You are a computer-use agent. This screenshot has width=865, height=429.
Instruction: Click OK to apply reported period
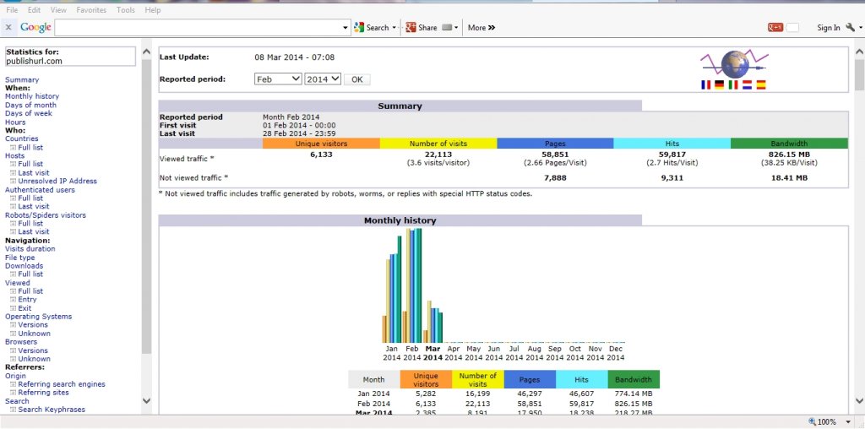pyautogui.click(x=357, y=79)
